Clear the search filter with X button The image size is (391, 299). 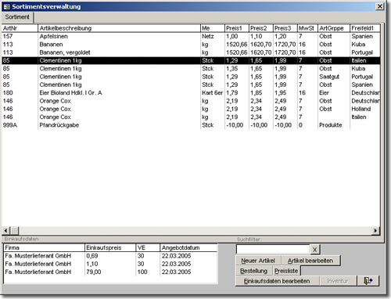click(x=314, y=250)
